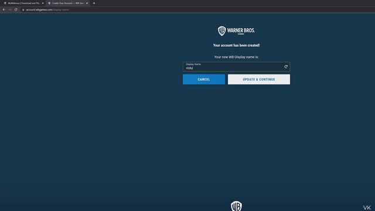Close the Create Your Account tab
The width and height of the screenshot is (375, 211).
pyautogui.click(x=87, y=3)
